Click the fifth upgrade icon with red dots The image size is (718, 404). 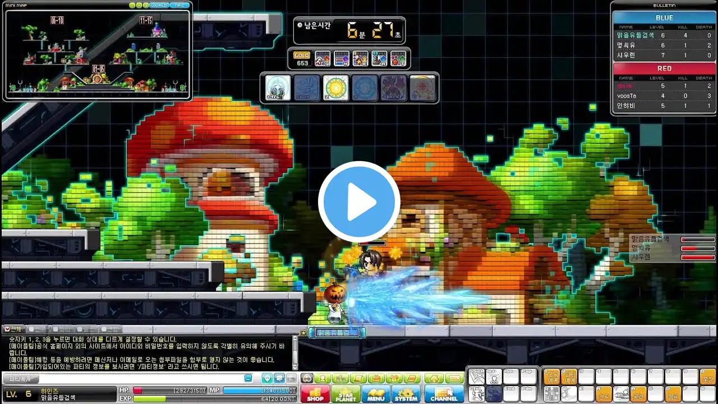coord(398,58)
